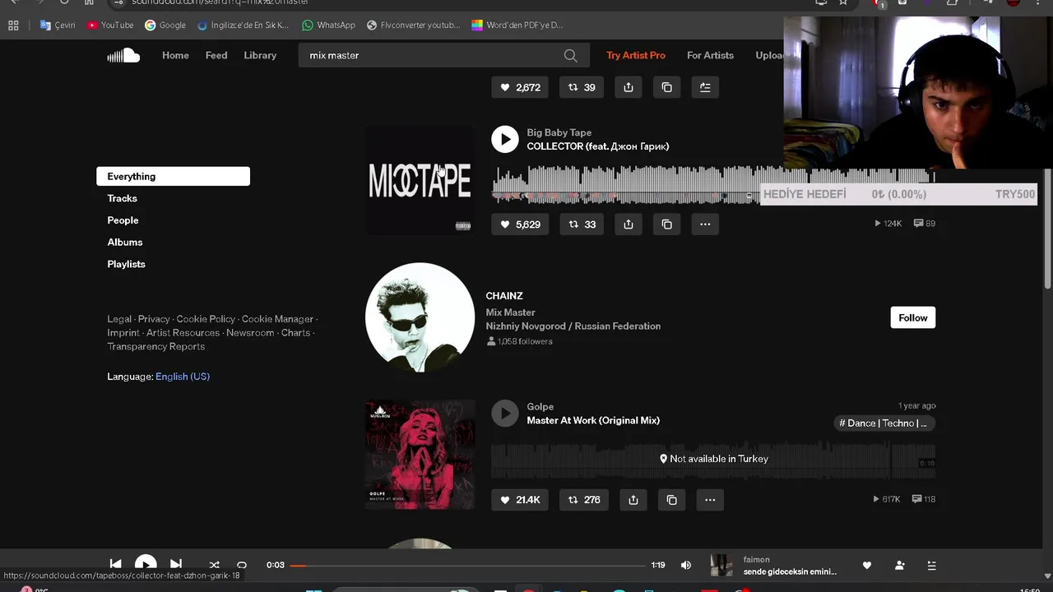Open the faimon now-playing artwork
The image size is (1053, 592).
click(x=721, y=566)
